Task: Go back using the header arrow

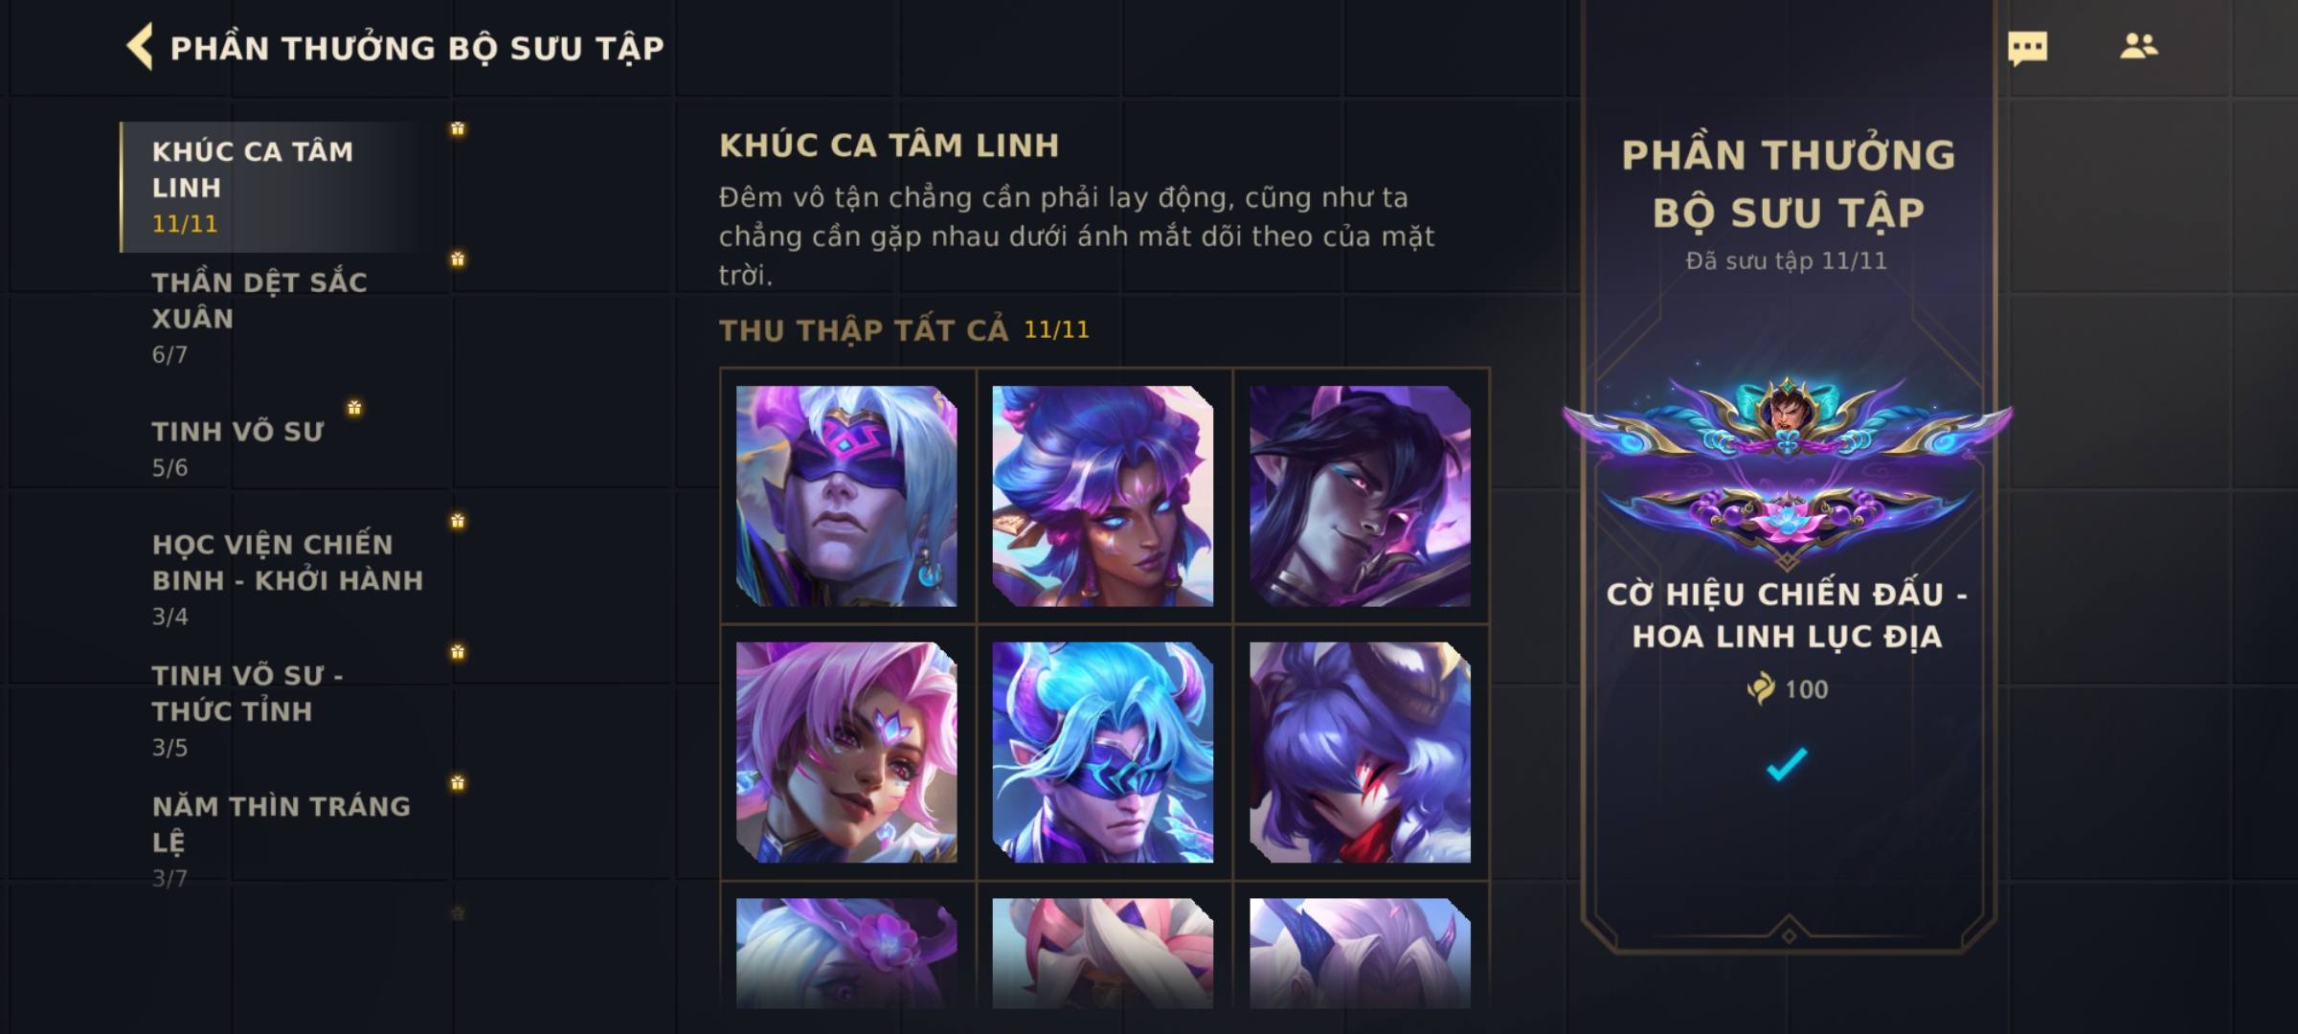Action: (x=140, y=47)
